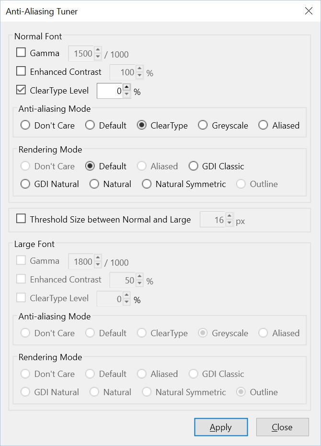Close the Anti-Aliasing Tuner window with X
The height and width of the screenshot is (446, 321).
tap(309, 11)
